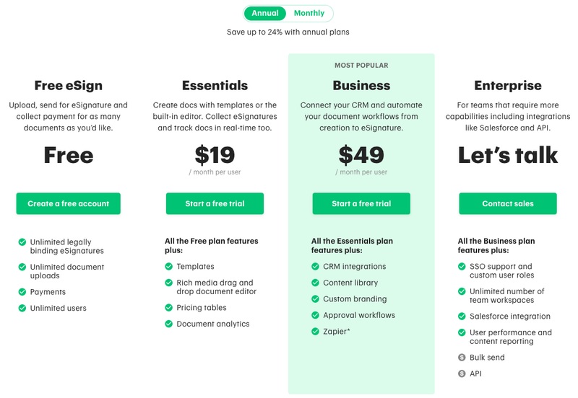Click the checkmark icon next to CRM integrations

pos(315,266)
